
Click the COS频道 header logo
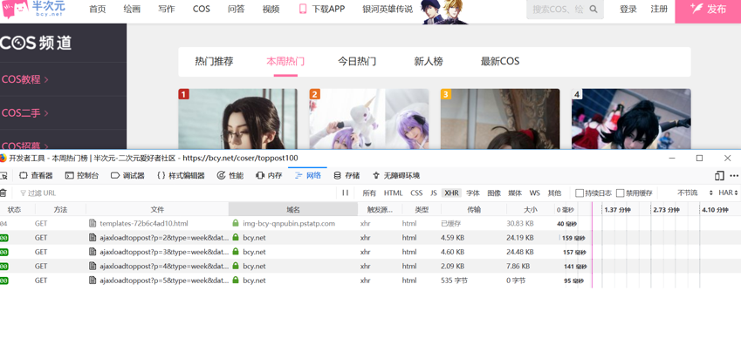[36, 43]
